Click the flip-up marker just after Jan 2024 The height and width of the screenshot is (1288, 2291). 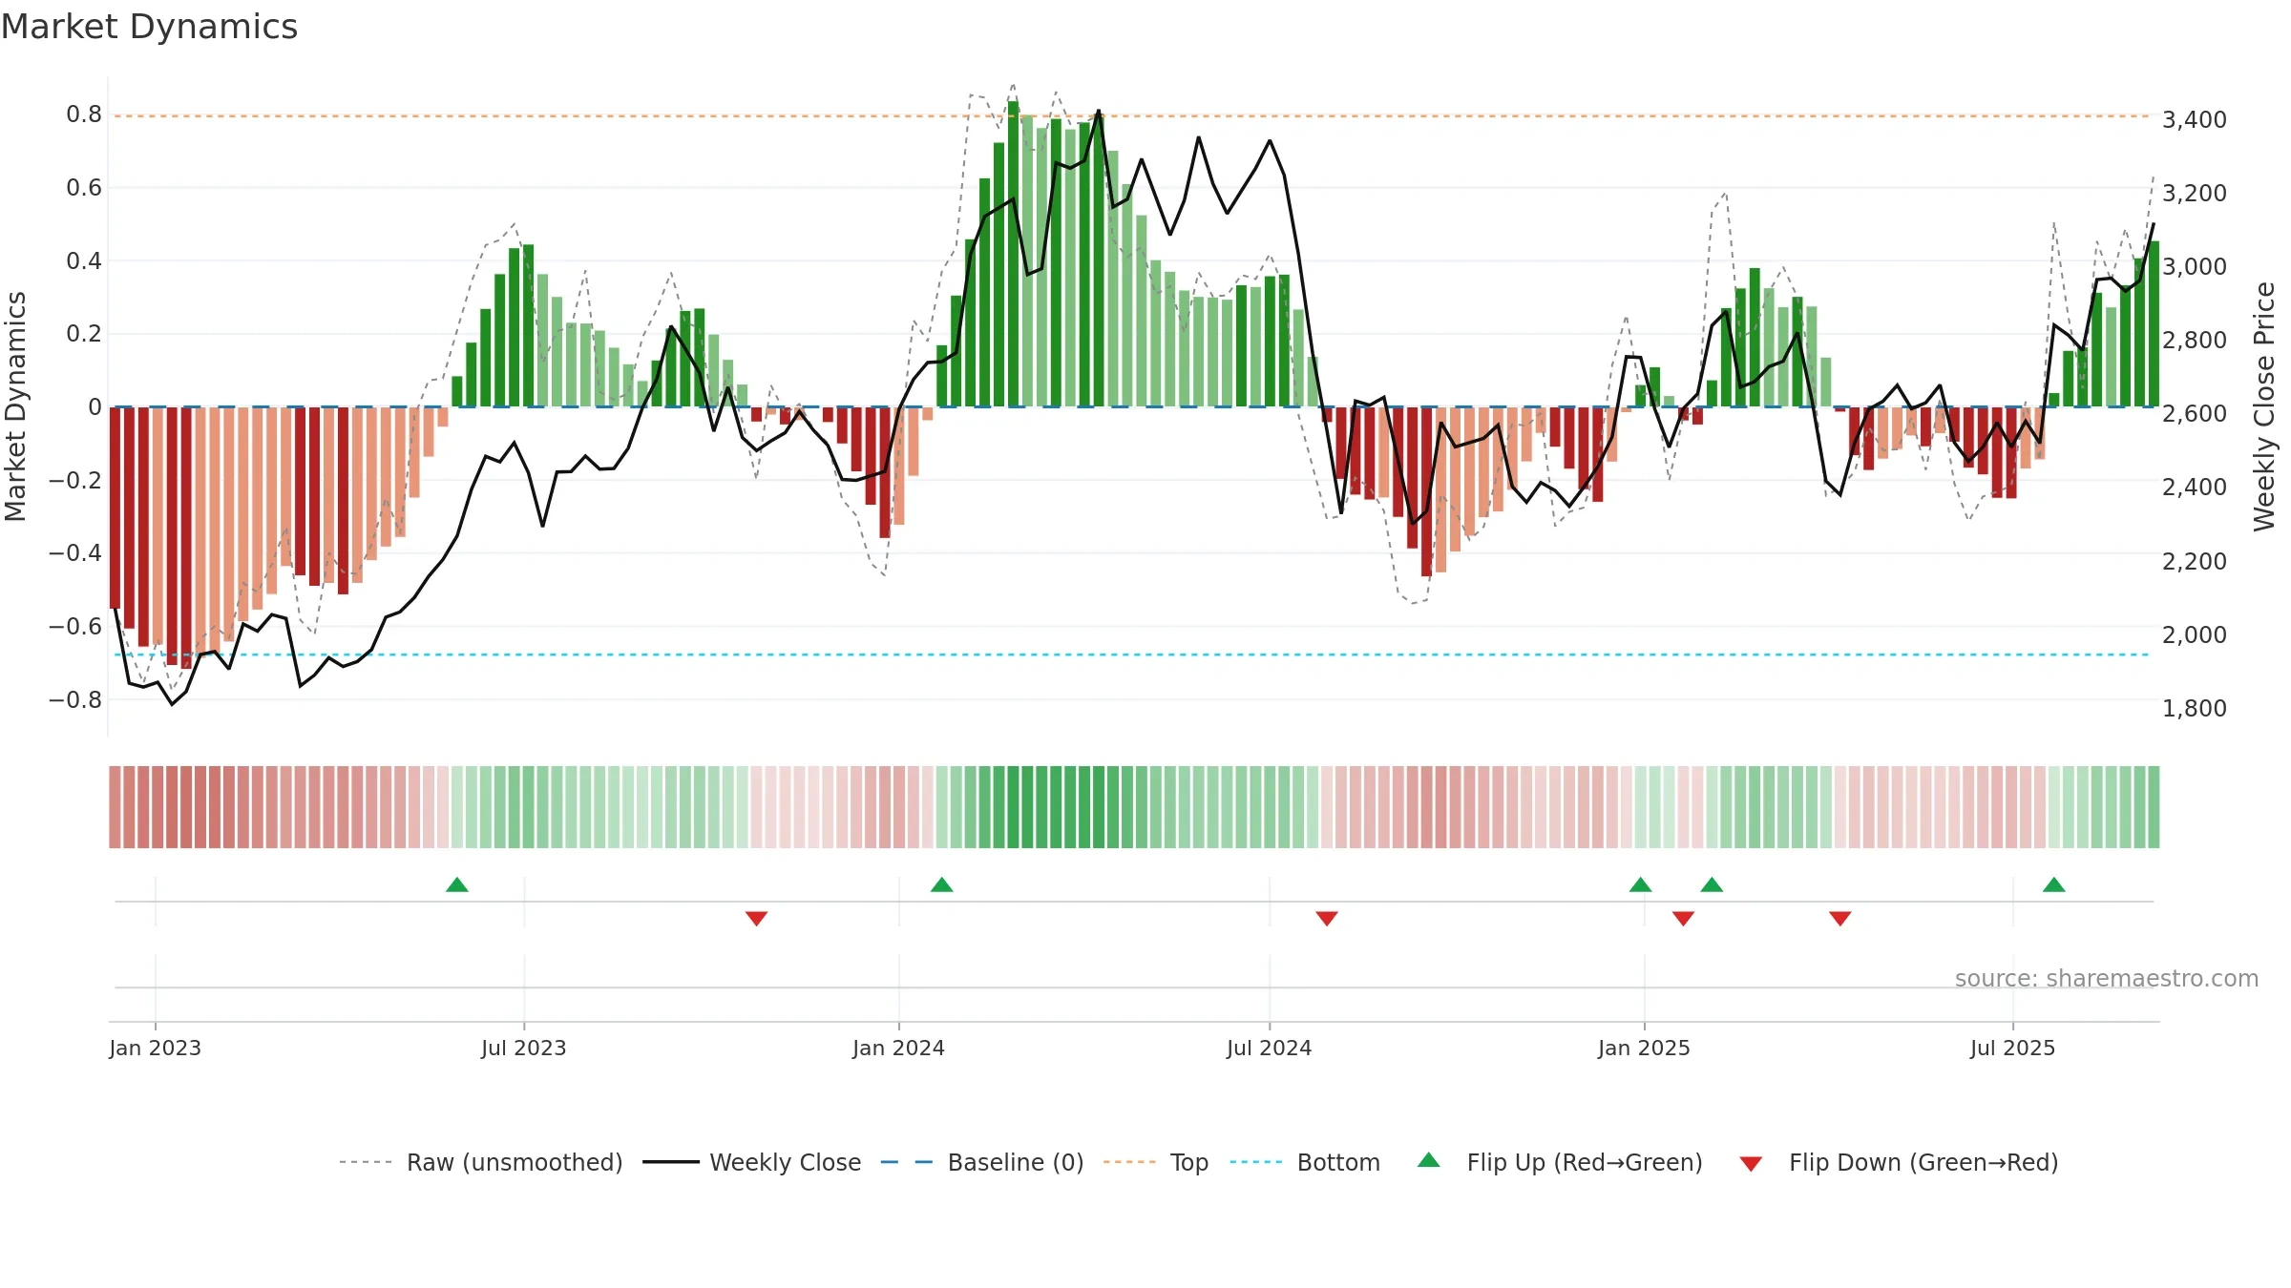coord(942,884)
